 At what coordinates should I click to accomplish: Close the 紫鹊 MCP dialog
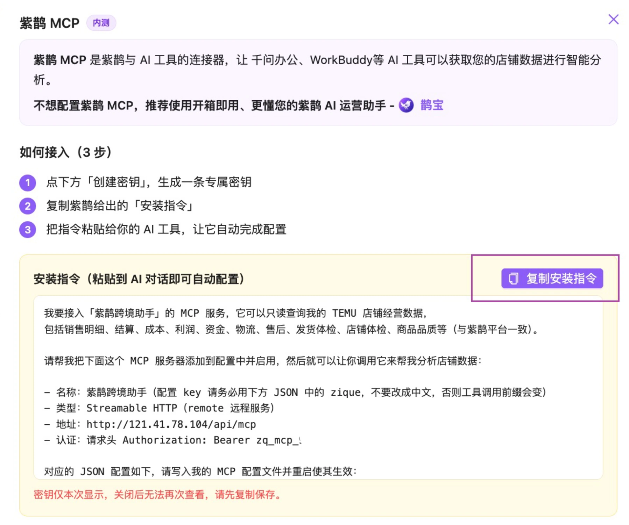613,19
